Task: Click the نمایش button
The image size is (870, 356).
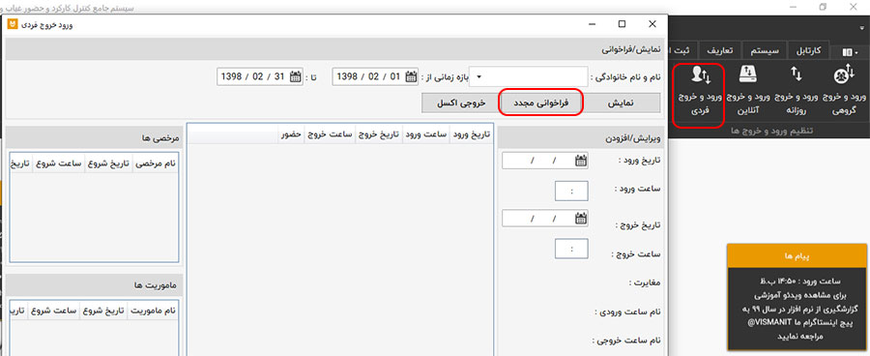Action: [622, 103]
